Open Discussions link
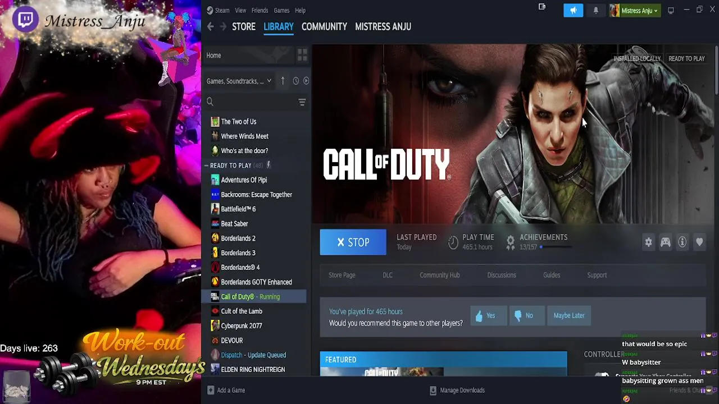 tap(502, 275)
